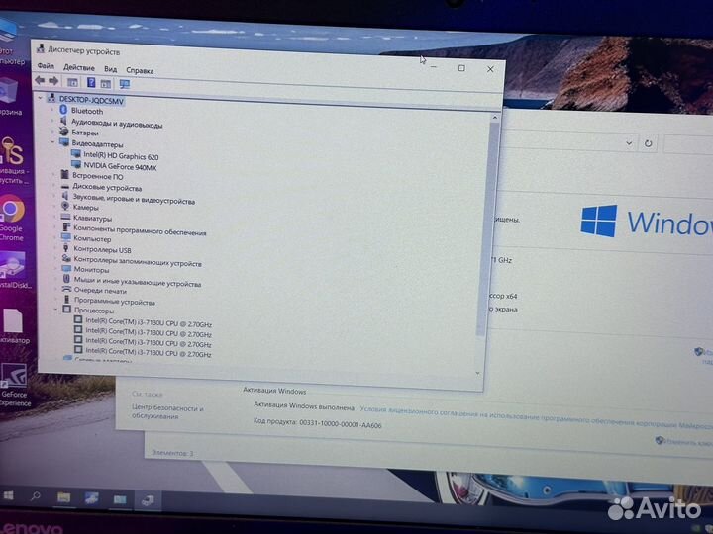Expand the Мониторы tree node arrow
The height and width of the screenshot is (534, 713).
pyautogui.click(x=55, y=268)
